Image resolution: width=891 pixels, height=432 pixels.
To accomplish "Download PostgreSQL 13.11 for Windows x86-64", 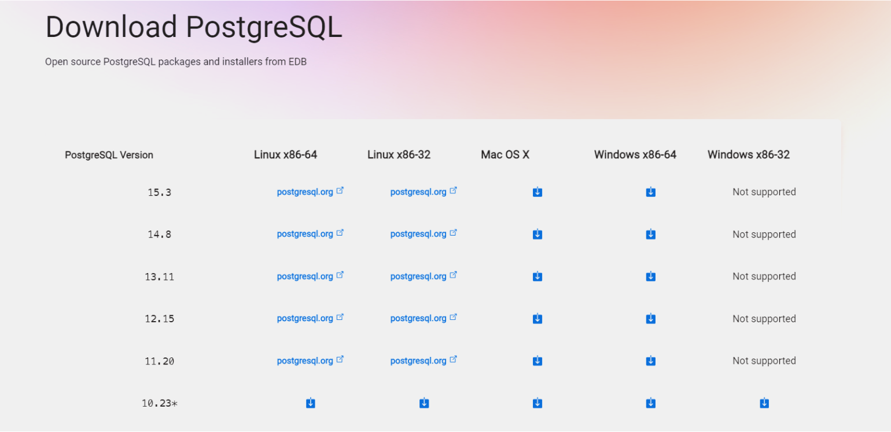I will (x=651, y=277).
